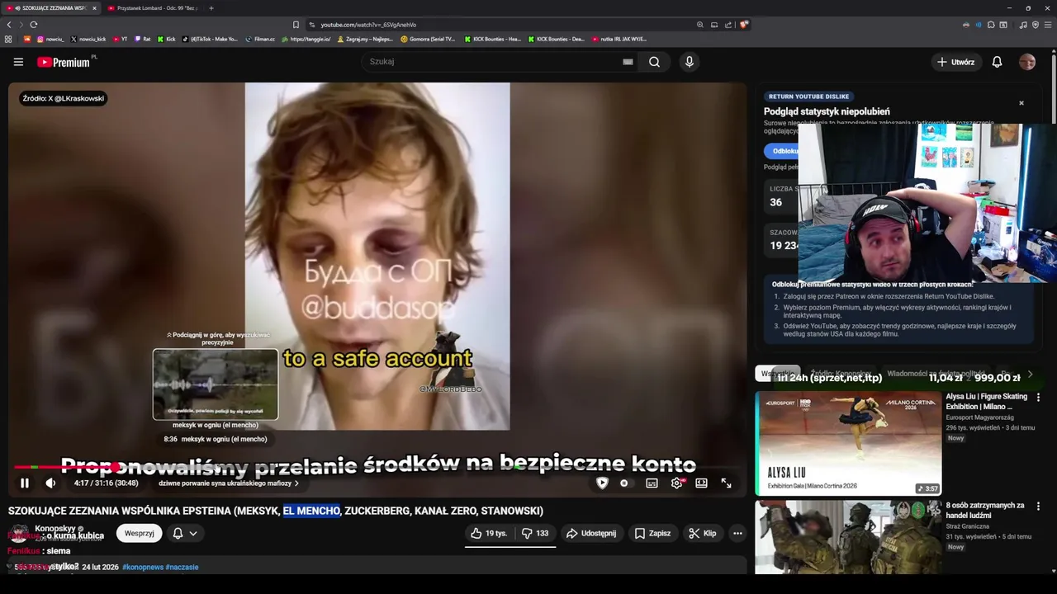1057x594 pixels.
Task: Open Brave Shields lion icon
Action: [744, 25]
